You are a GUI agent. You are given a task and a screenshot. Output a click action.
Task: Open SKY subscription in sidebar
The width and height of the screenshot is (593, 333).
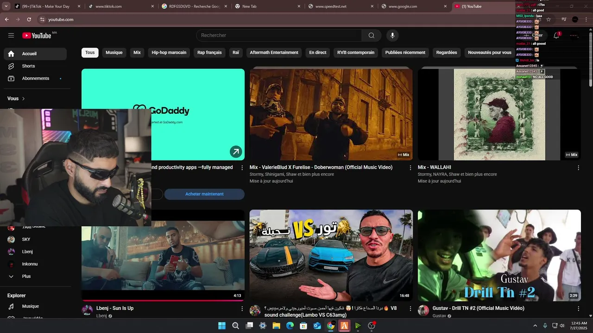click(35, 239)
